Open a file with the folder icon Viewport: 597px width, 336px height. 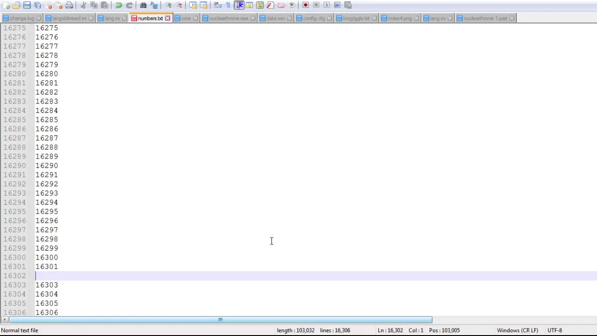[x=16, y=5]
